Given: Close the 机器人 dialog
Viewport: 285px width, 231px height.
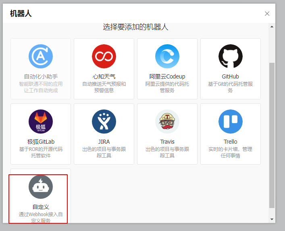Looking at the screenshot, I should pos(267,14).
